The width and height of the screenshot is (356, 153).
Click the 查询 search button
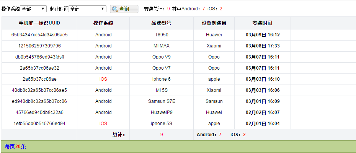124,9
